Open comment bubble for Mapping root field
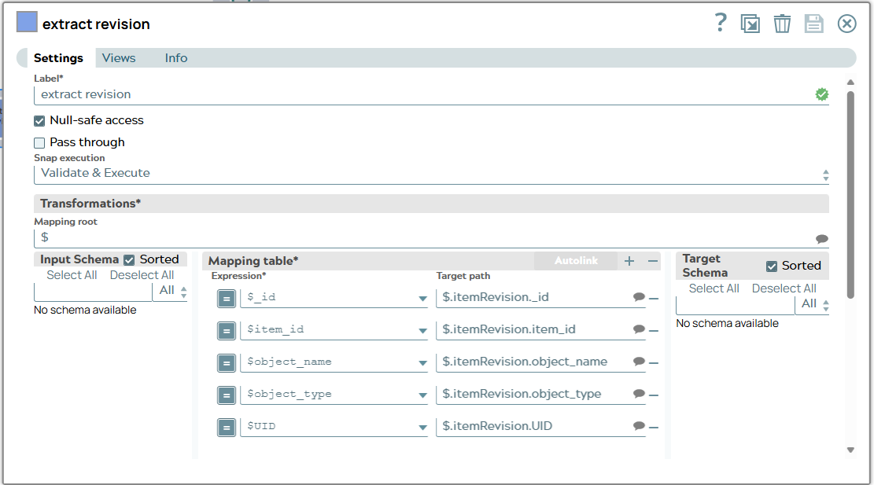This screenshot has height=485, width=874. 821,239
